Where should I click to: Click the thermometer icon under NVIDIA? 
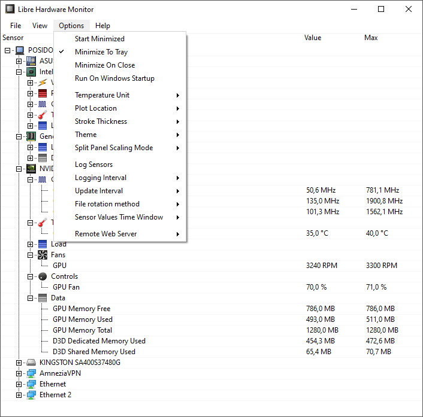click(x=43, y=223)
